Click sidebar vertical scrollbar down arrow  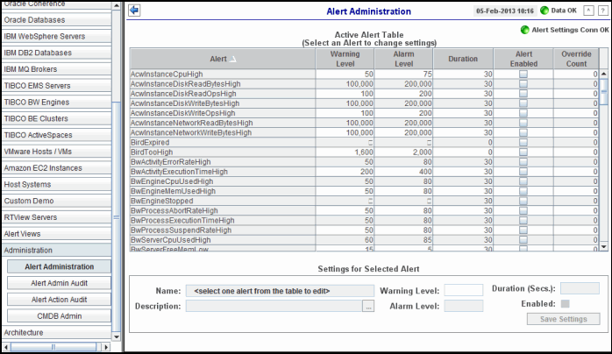tap(116, 336)
